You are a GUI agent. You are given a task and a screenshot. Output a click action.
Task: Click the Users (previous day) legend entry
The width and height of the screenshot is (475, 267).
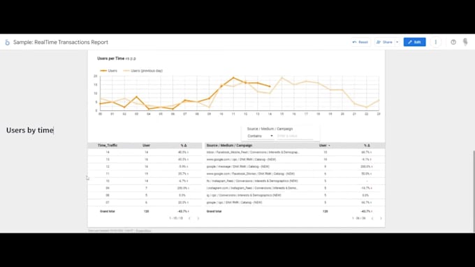(x=143, y=70)
